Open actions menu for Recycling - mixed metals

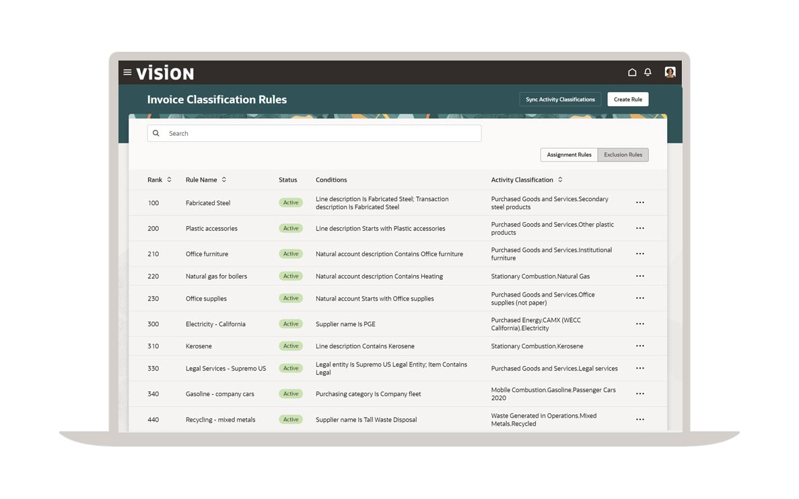pos(639,419)
